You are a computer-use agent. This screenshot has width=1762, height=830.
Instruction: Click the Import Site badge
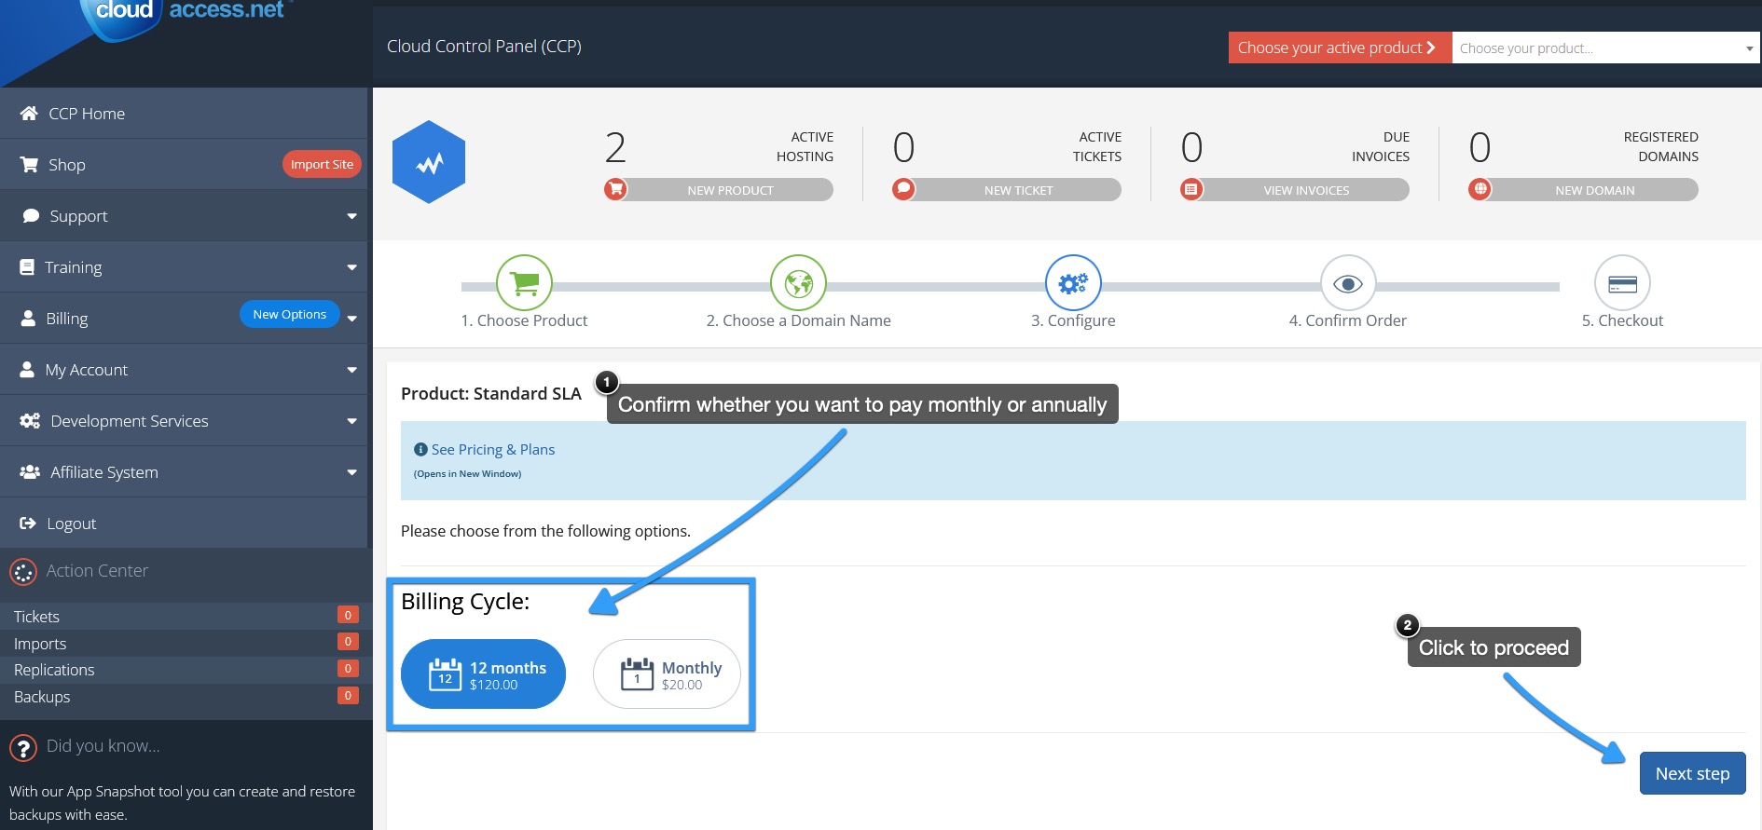(x=322, y=164)
